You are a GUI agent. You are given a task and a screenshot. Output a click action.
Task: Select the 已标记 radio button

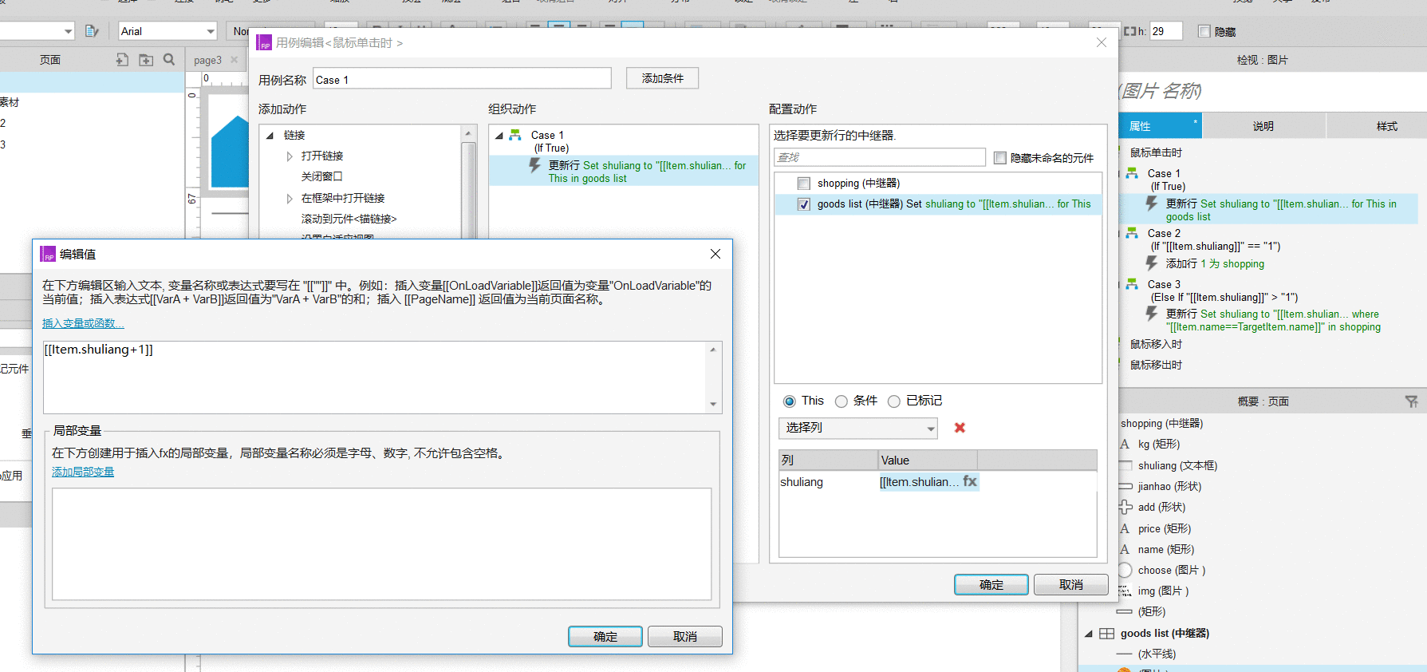coord(894,401)
